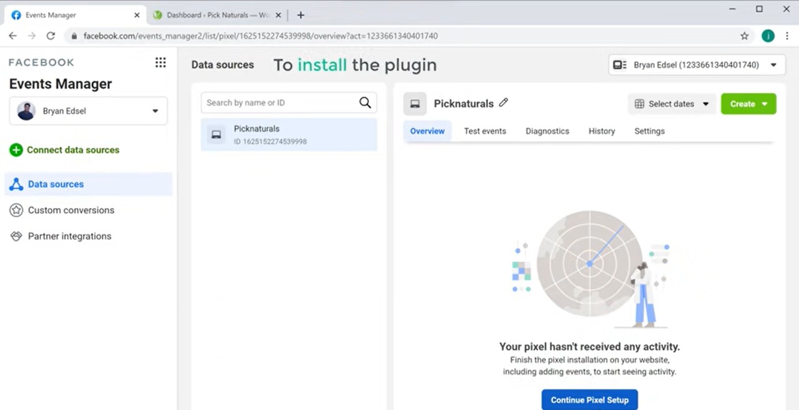Click the padlock site info icon
The width and height of the screenshot is (799, 410).
click(74, 36)
